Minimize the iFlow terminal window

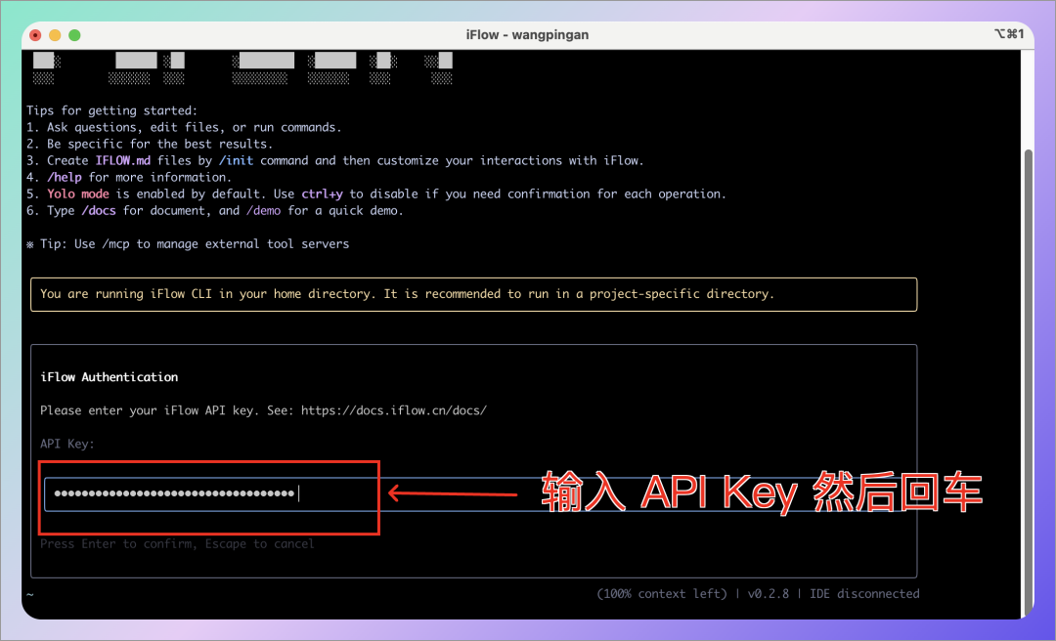(x=55, y=35)
